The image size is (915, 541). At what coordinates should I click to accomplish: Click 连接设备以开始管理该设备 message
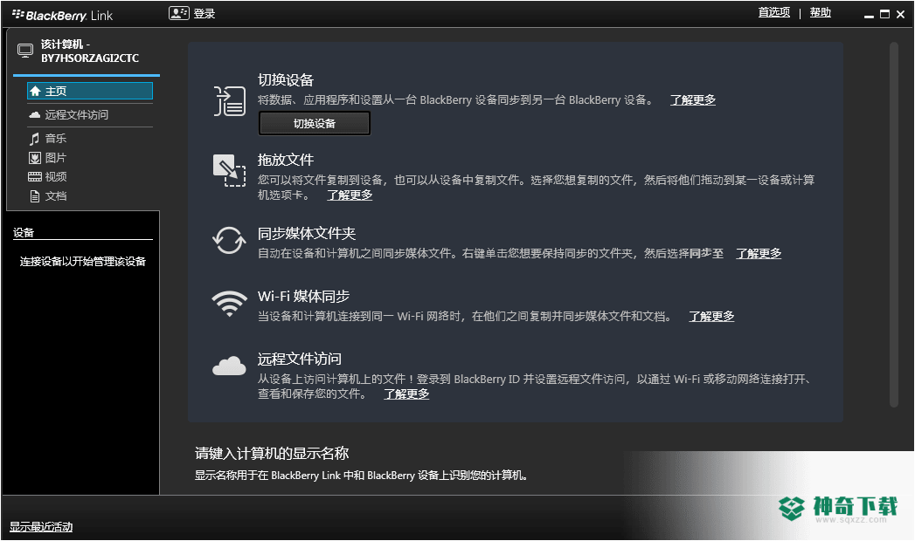pos(83,262)
